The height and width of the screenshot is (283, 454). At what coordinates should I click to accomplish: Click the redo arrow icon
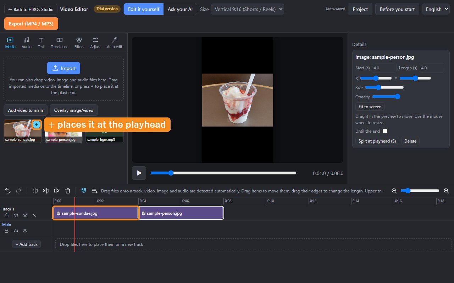19,191
